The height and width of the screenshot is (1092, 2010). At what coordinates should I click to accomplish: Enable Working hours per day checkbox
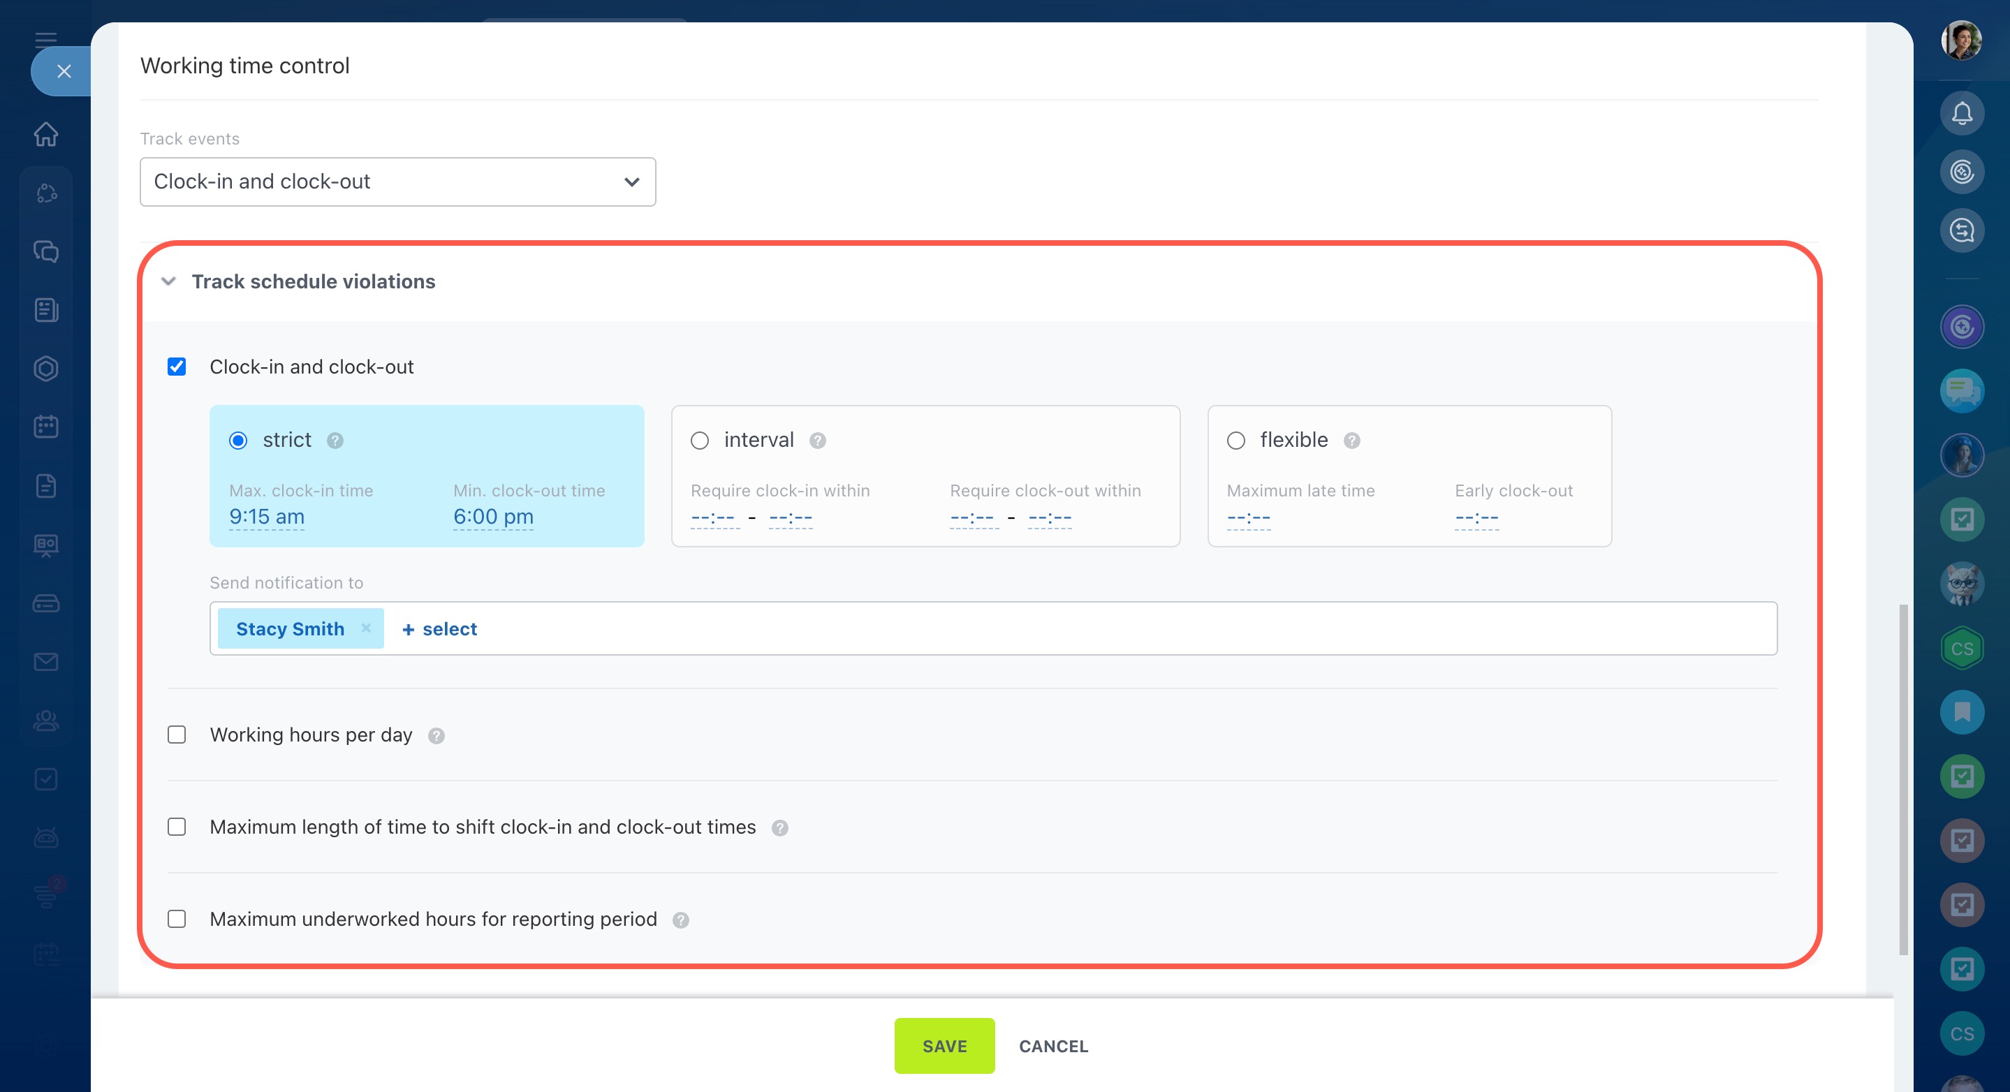pos(177,735)
